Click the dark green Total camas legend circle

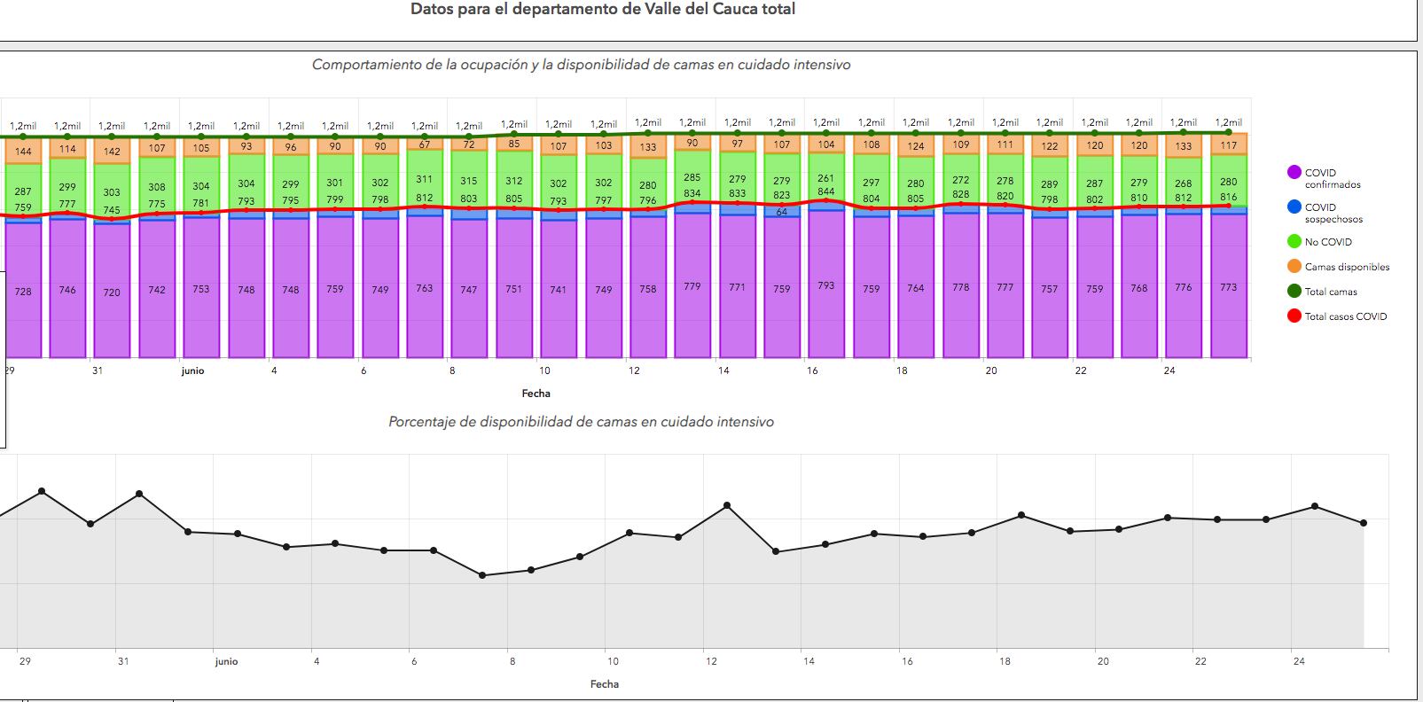[x=1294, y=292]
